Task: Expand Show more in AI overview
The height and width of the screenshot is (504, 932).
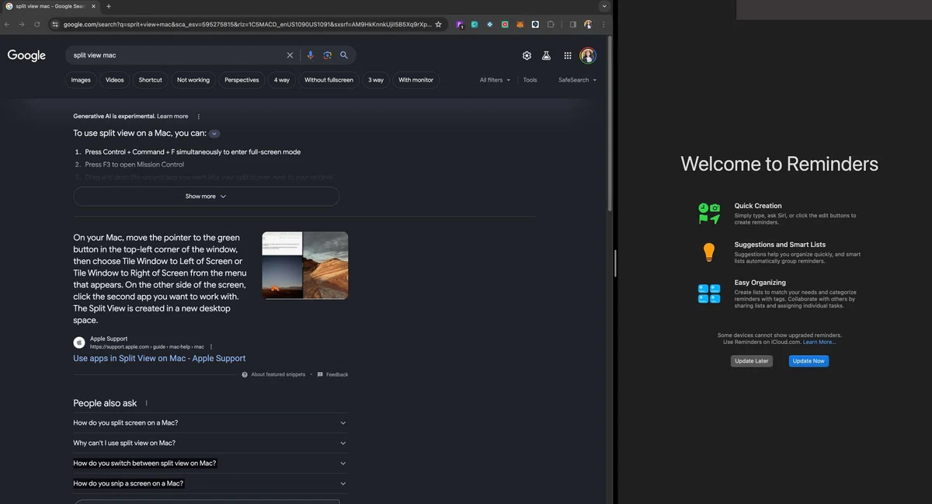Action: (207, 196)
